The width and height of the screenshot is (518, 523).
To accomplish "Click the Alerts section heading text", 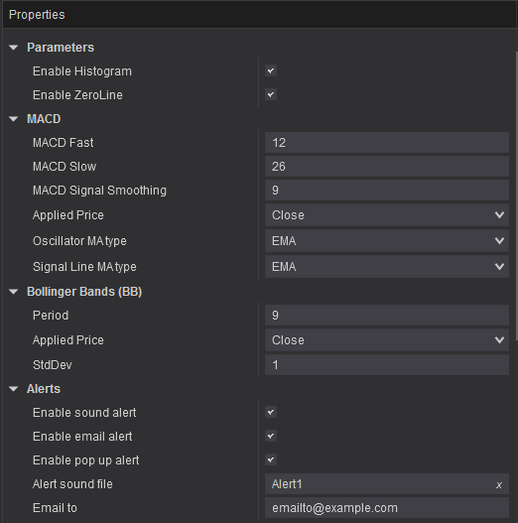I will (x=44, y=389).
